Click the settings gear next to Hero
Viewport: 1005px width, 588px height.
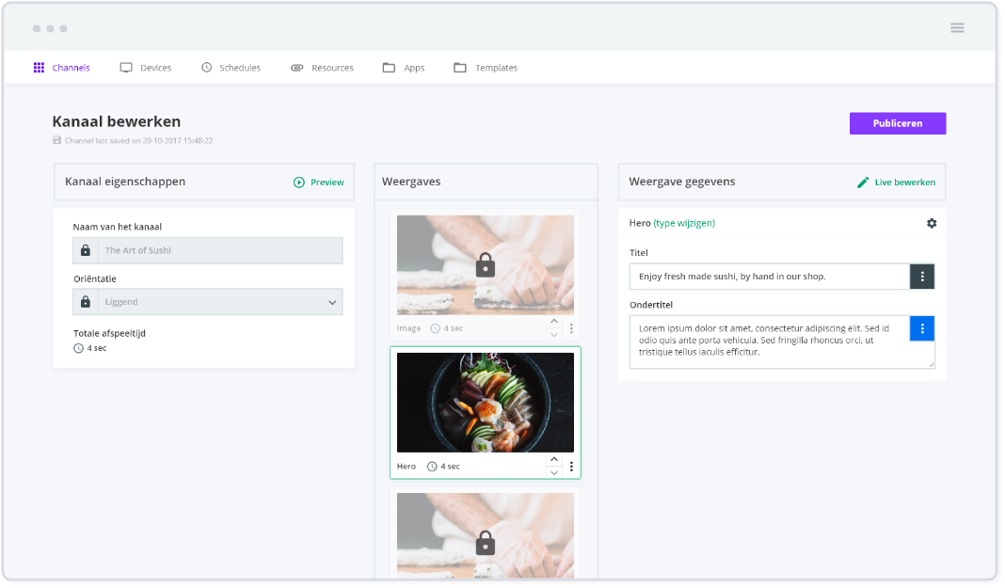(932, 223)
